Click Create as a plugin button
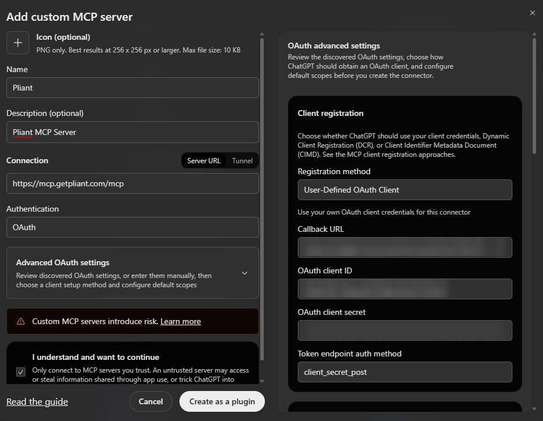Screen dimensions: 543x421 [x=222, y=401]
